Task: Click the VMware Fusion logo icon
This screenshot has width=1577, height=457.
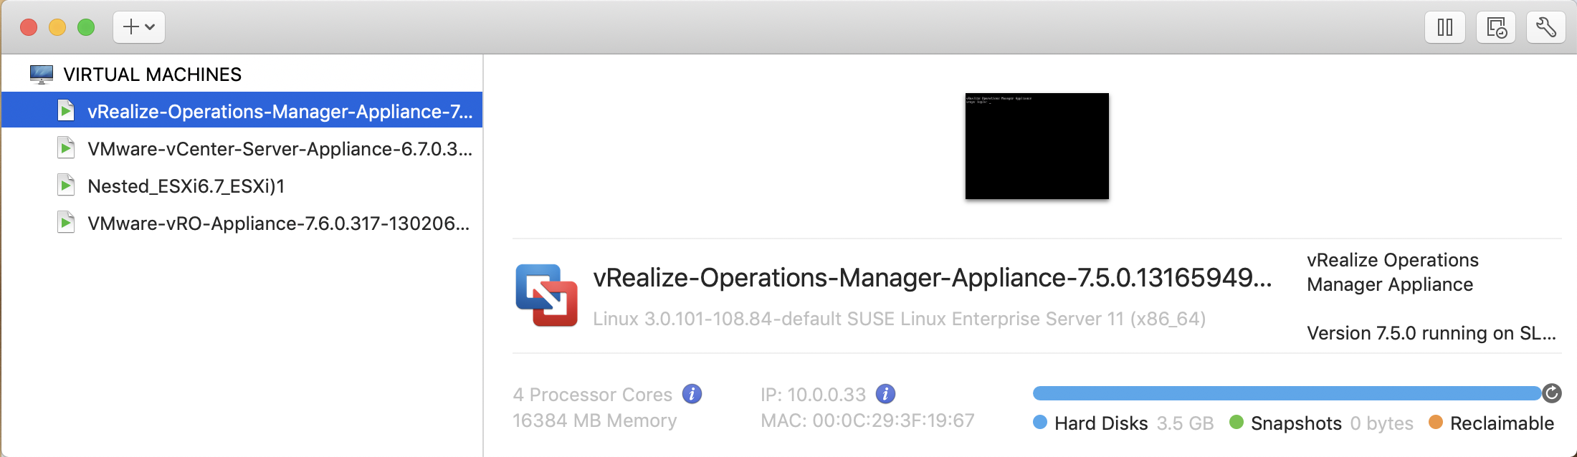Action: pos(546,295)
